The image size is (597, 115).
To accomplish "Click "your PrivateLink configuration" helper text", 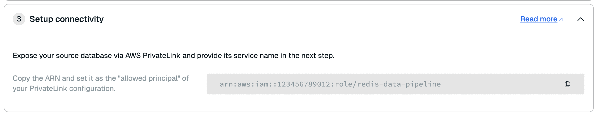I will (x=64, y=89).
